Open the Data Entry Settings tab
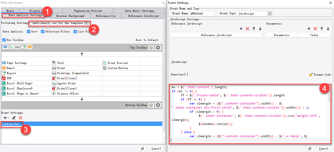The width and height of the screenshot is (334, 152). [139, 11]
